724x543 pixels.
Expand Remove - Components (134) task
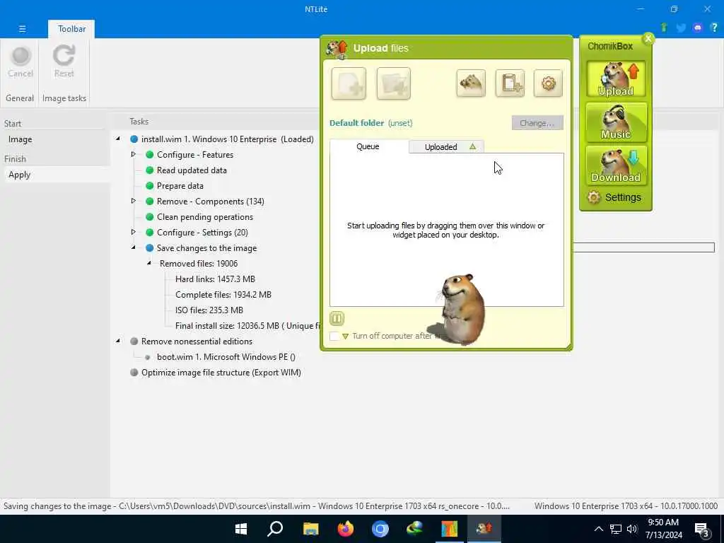tap(134, 201)
